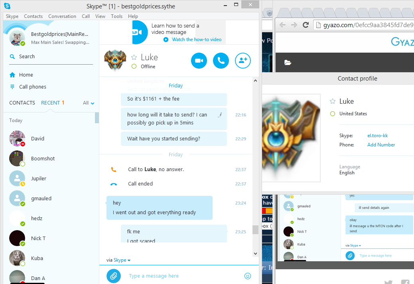Click the chat scrollbar up arrow
The height and width of the screenshot is (284, 414).
[255, 81]
